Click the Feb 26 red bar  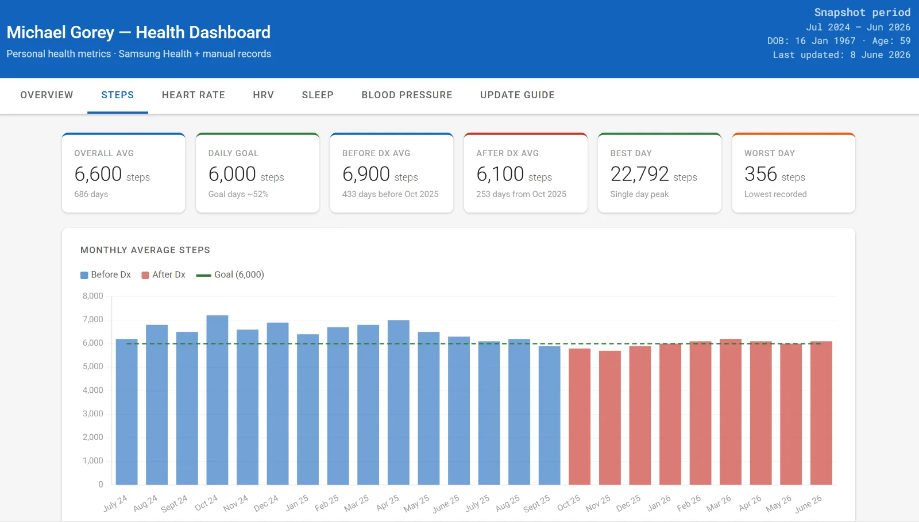[x=701, y=413]
